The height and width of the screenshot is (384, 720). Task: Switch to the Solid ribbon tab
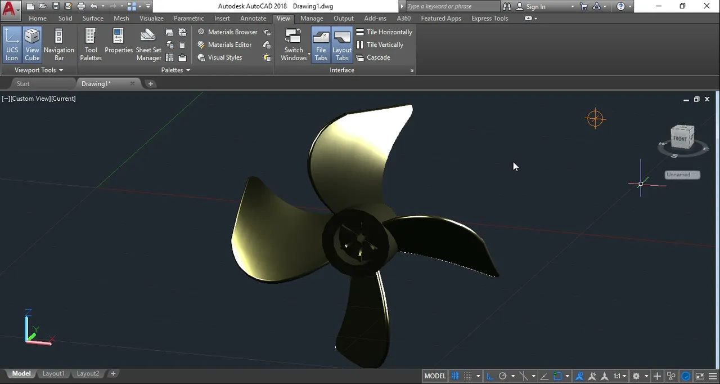(x=65, y=18)
